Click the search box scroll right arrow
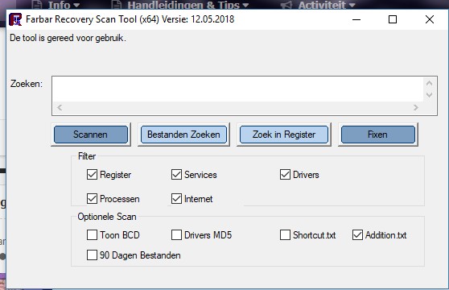 416,107
